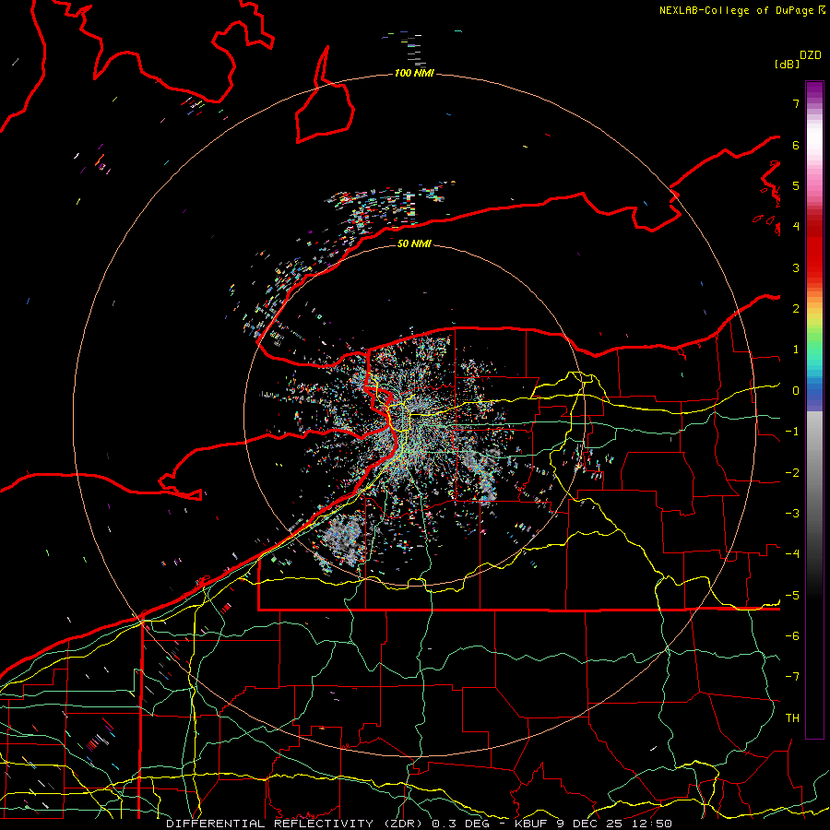This screenshot has height=830, width=830.
Task: Click the -6 value on color scale
Action: 792,636
